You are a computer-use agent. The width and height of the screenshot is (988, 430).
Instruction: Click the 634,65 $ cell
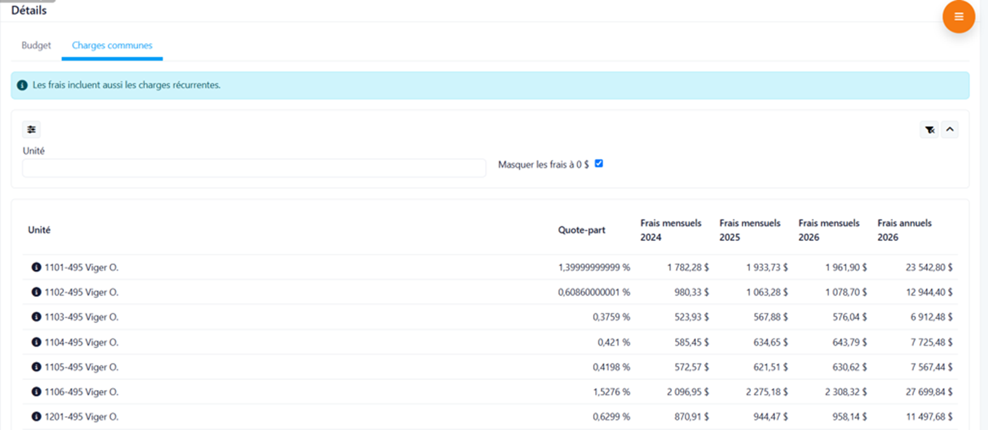(771, 342)
